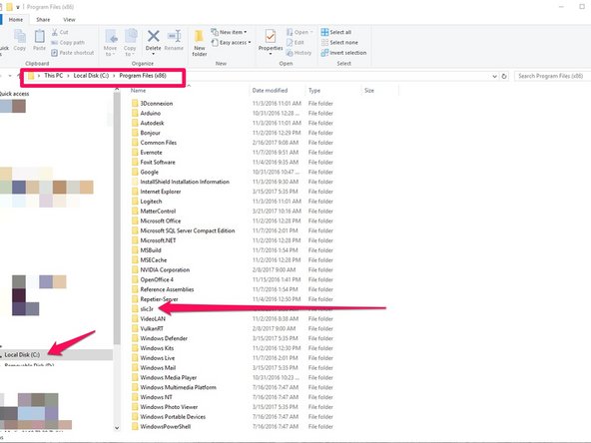This screenshot has width=591, height=443.
Task: Click the Search Program Files (x86) box
Action: click(x=552, y=76)
